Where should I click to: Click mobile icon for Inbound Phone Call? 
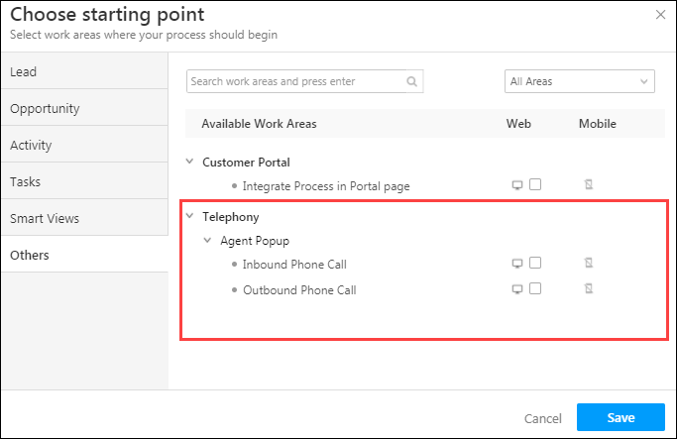point(588,264)
